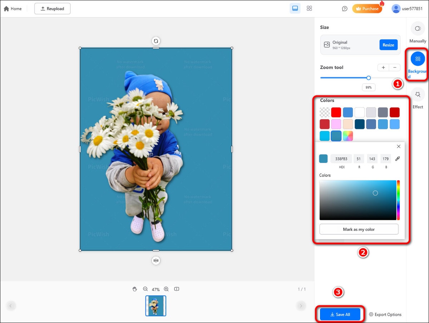This screenshot has width=429, height=323.
Task: Switch to single image view mode
Action: (x=295, y=9)
